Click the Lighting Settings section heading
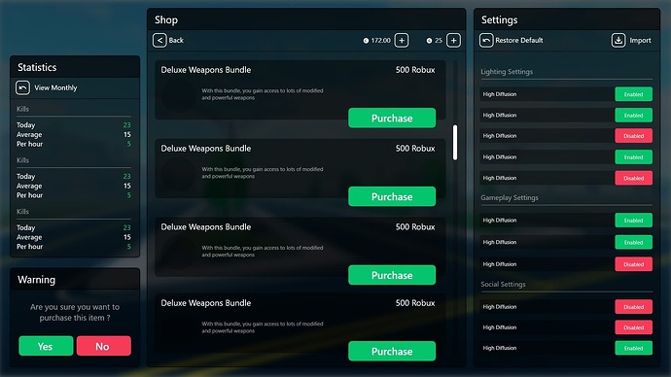 [x=507, y=71]
